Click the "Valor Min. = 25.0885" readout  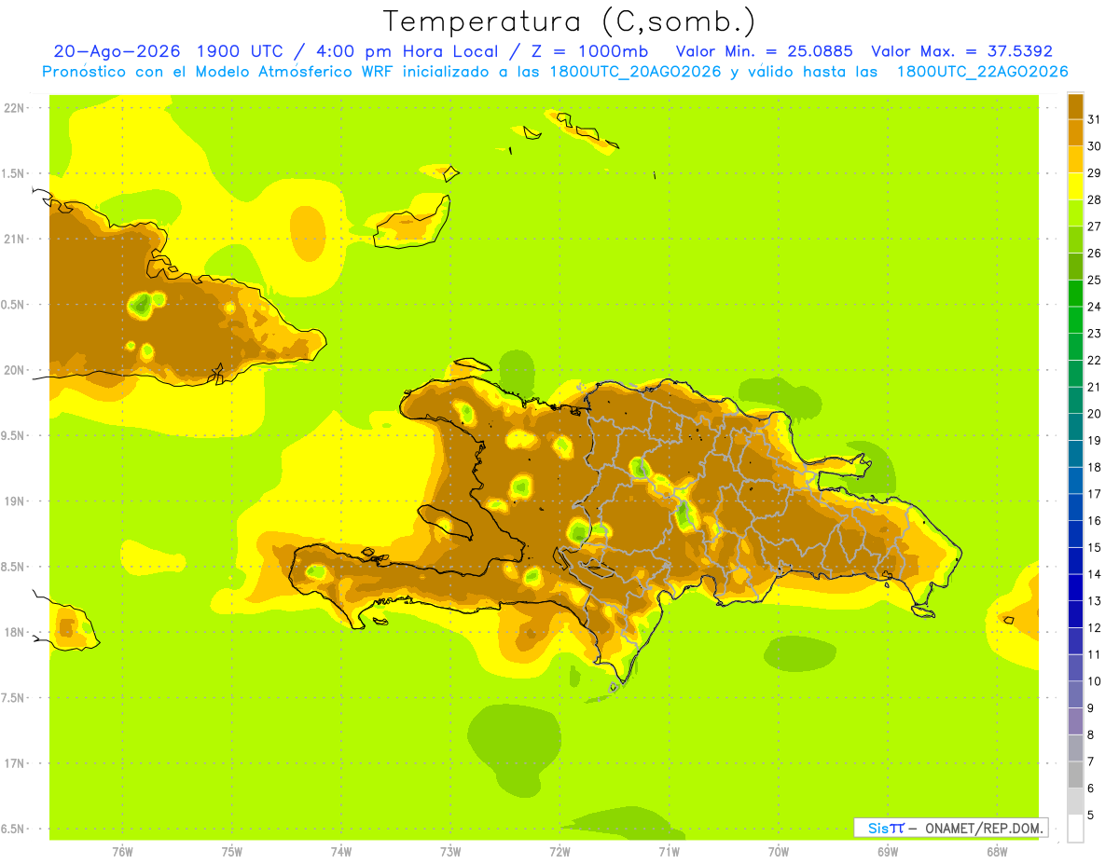(x=764, y=51)
